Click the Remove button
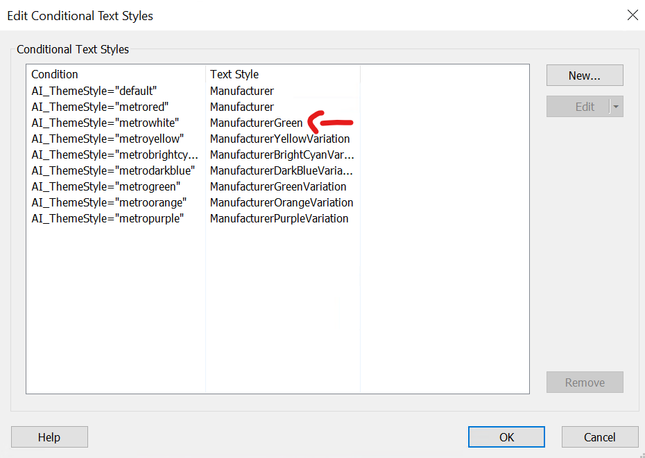 coord(584,382)
